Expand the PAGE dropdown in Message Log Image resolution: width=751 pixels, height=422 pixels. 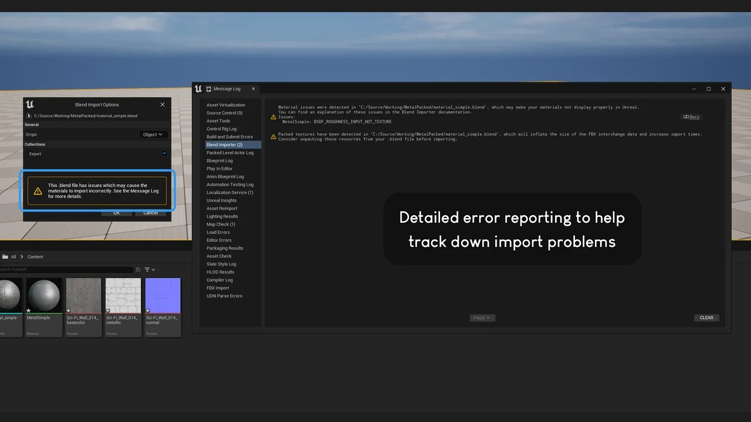click(x=482, y=318)
